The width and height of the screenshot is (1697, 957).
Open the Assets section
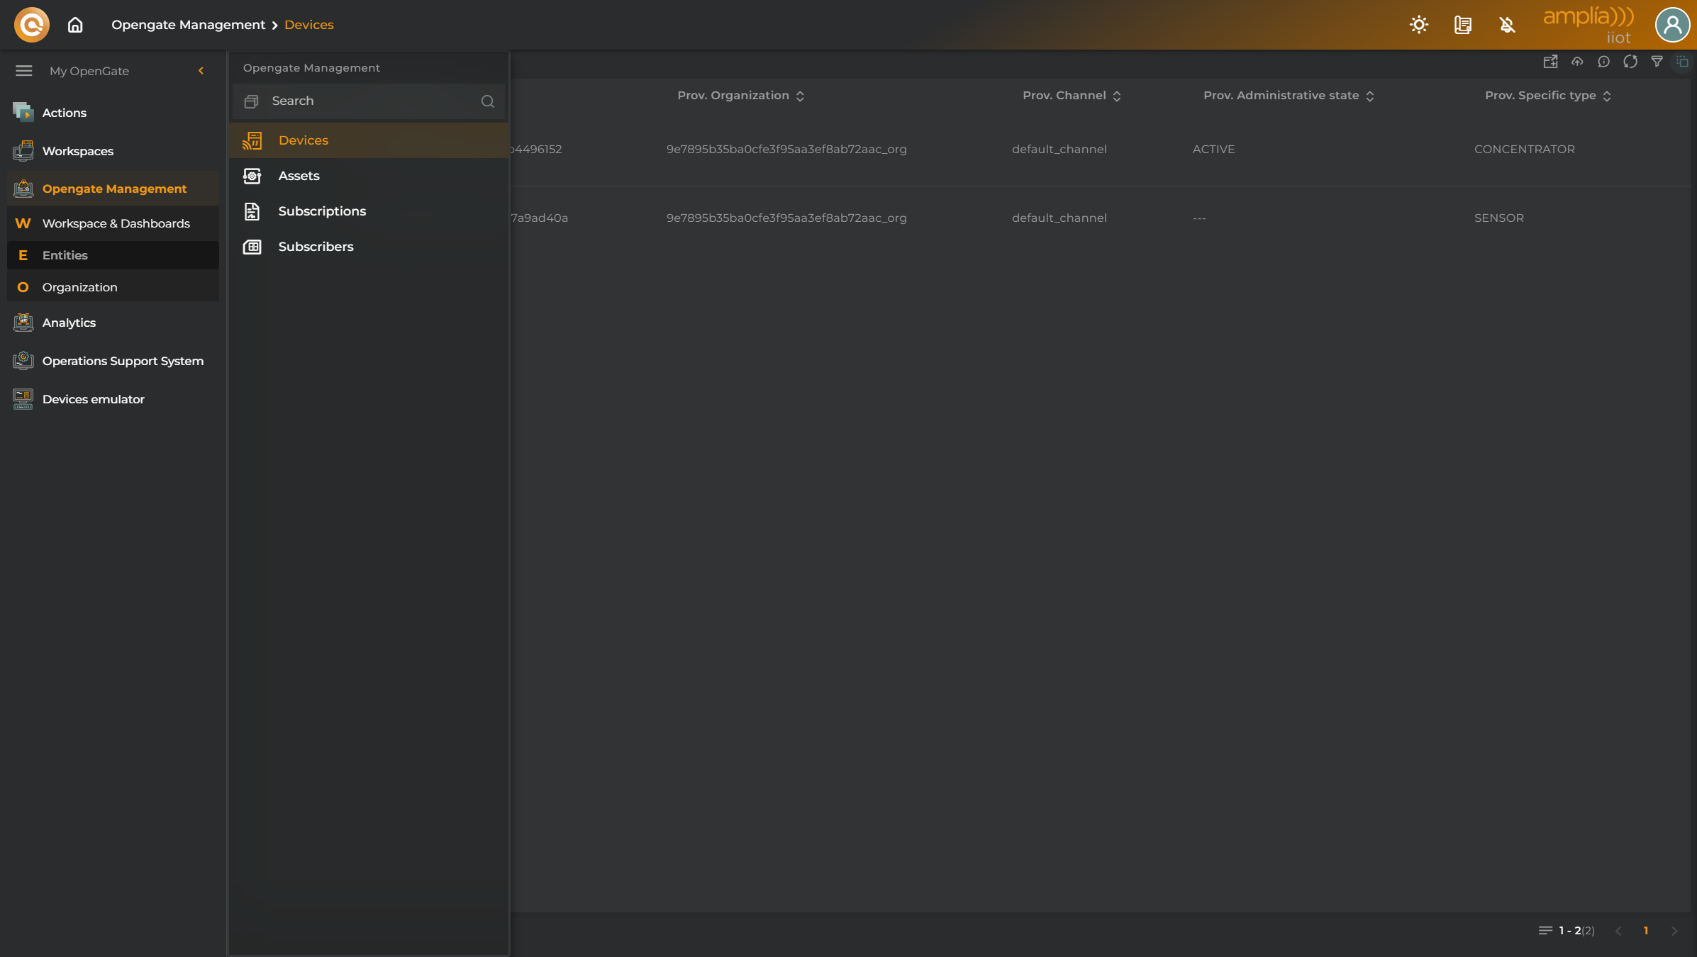(x=299, y=175)
